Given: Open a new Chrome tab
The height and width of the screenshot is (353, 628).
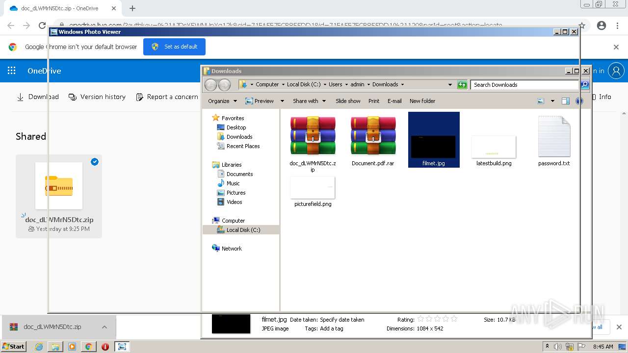Looking at the screenshot, I should pyautogui.click(x=132, y=8).
